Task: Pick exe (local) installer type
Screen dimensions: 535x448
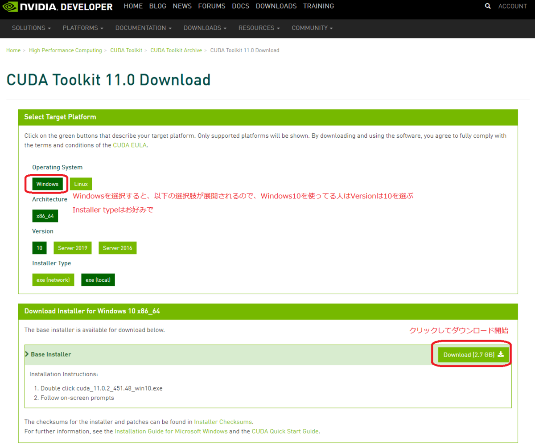Action: [x=98, y=280]
